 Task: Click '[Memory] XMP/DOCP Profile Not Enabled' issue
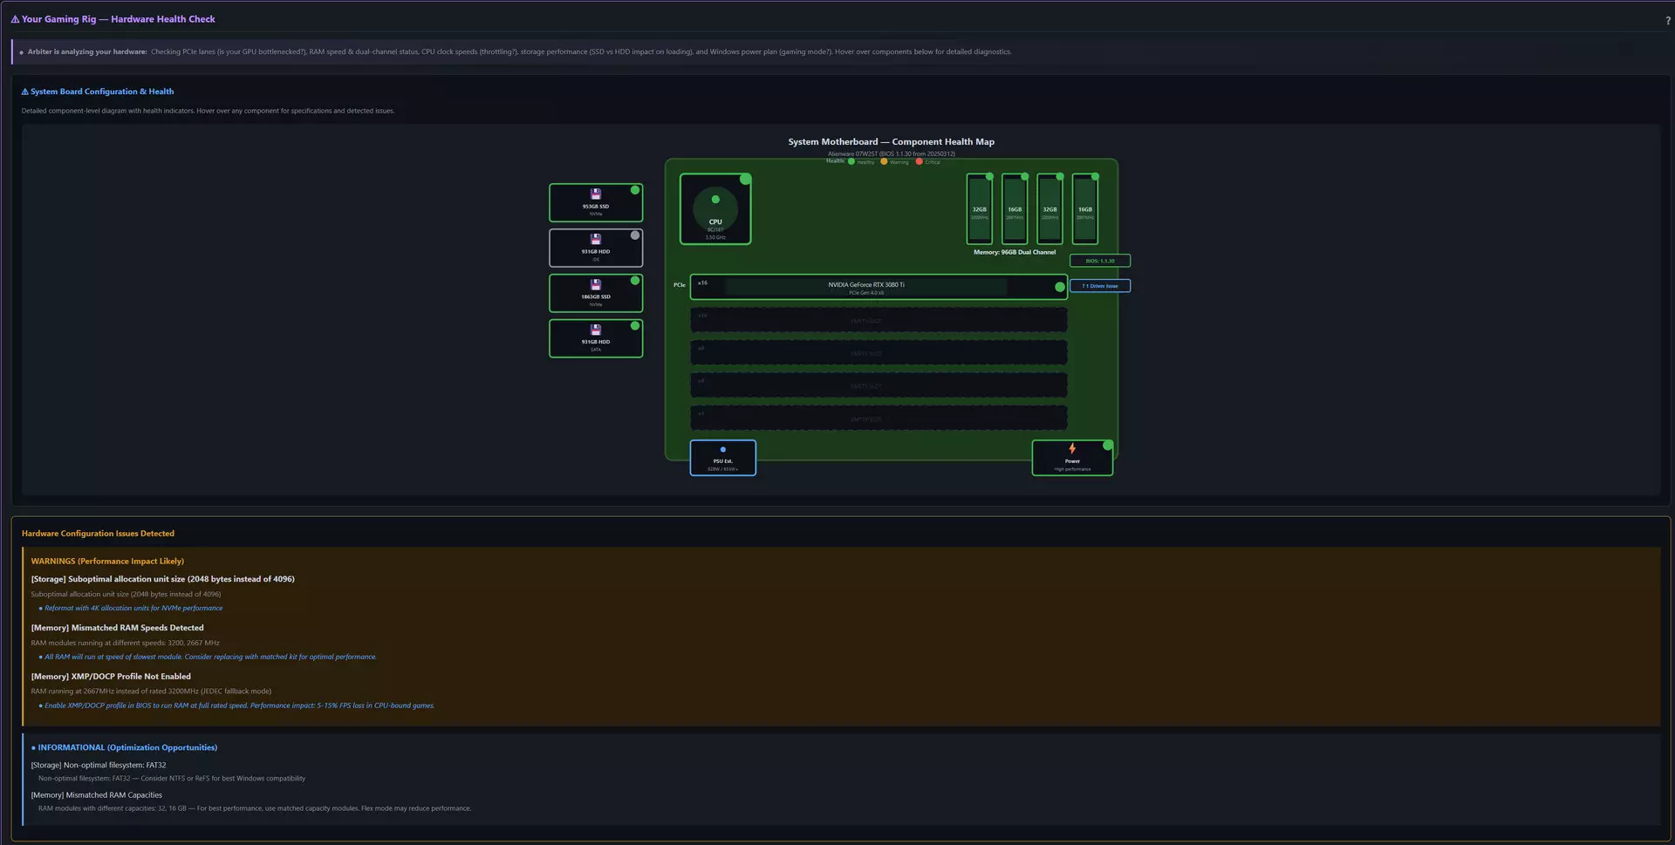(x=111, y=677)
